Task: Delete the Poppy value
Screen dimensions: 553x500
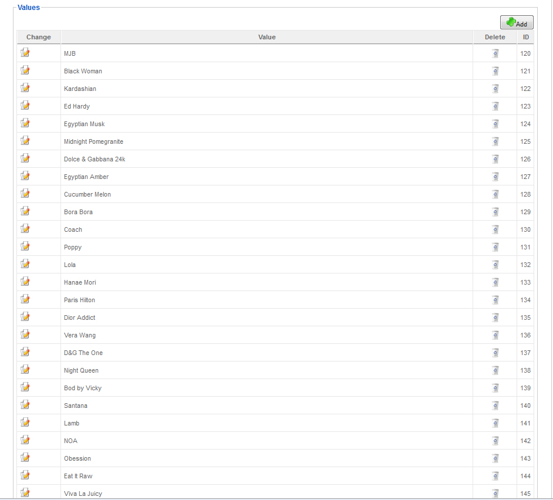Action: click(x=495, y=248)
